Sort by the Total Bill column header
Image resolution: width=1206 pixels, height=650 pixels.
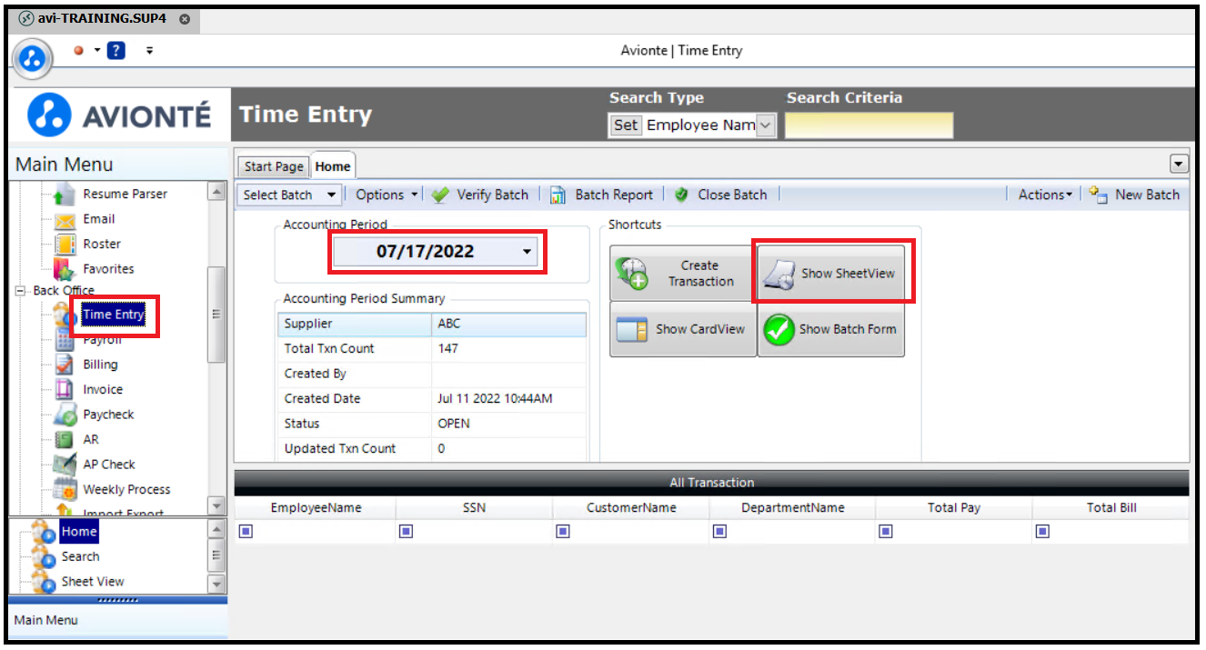(1111, 508)
